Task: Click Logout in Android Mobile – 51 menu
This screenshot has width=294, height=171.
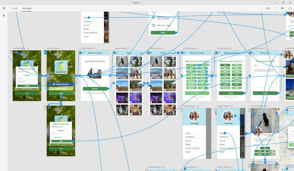Action: click(222, 152)
